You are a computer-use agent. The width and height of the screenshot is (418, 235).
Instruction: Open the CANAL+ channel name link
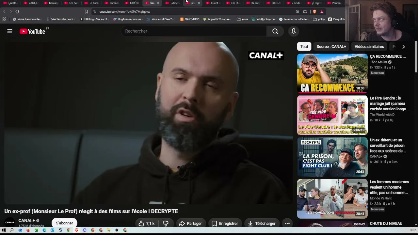[26, 221]
